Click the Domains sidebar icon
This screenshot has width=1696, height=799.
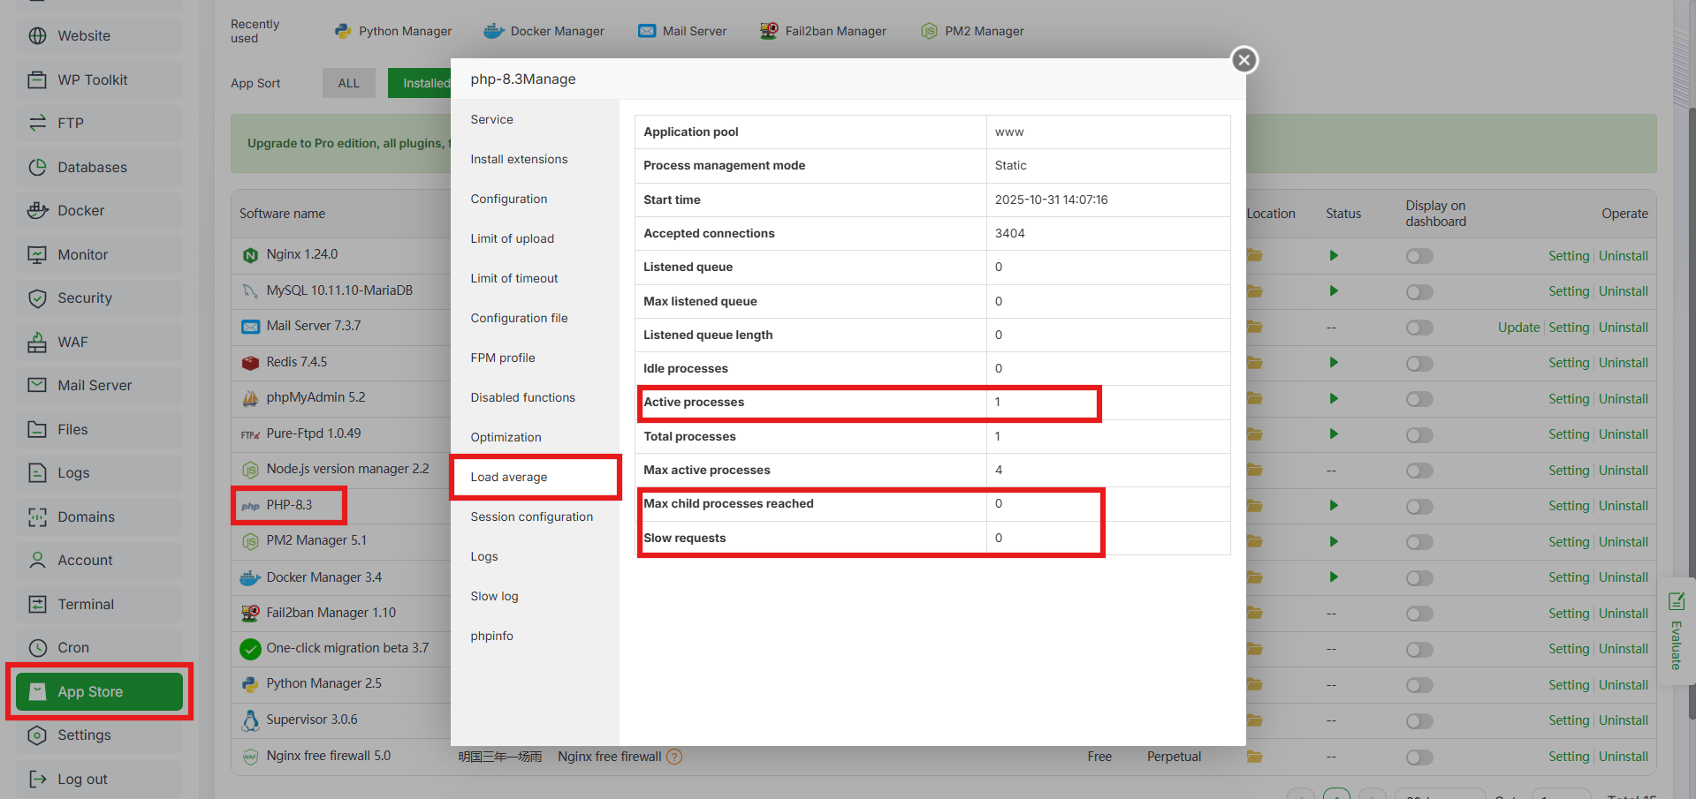point(37,516)
